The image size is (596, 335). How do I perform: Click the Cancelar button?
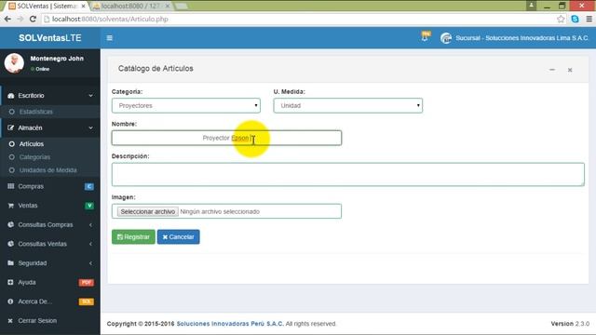coord(178,237)
